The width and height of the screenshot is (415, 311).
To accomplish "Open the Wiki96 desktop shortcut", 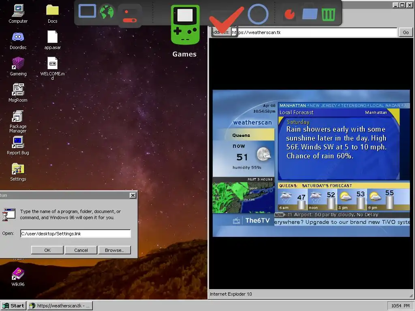I will pyautogui.click(x=18, y=277).
